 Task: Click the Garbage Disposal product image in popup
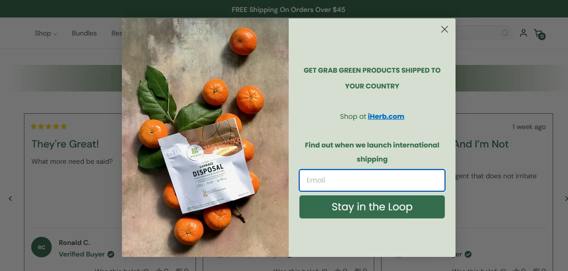coord(205,138)
